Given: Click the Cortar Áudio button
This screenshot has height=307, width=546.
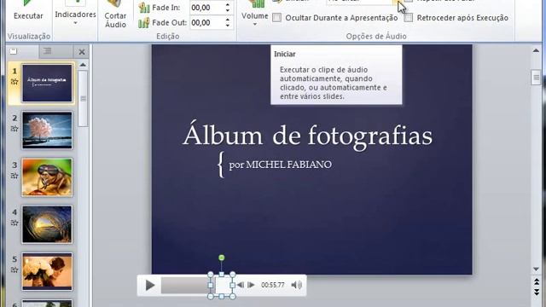Looking at the screenshot, I should pos(115,14).
